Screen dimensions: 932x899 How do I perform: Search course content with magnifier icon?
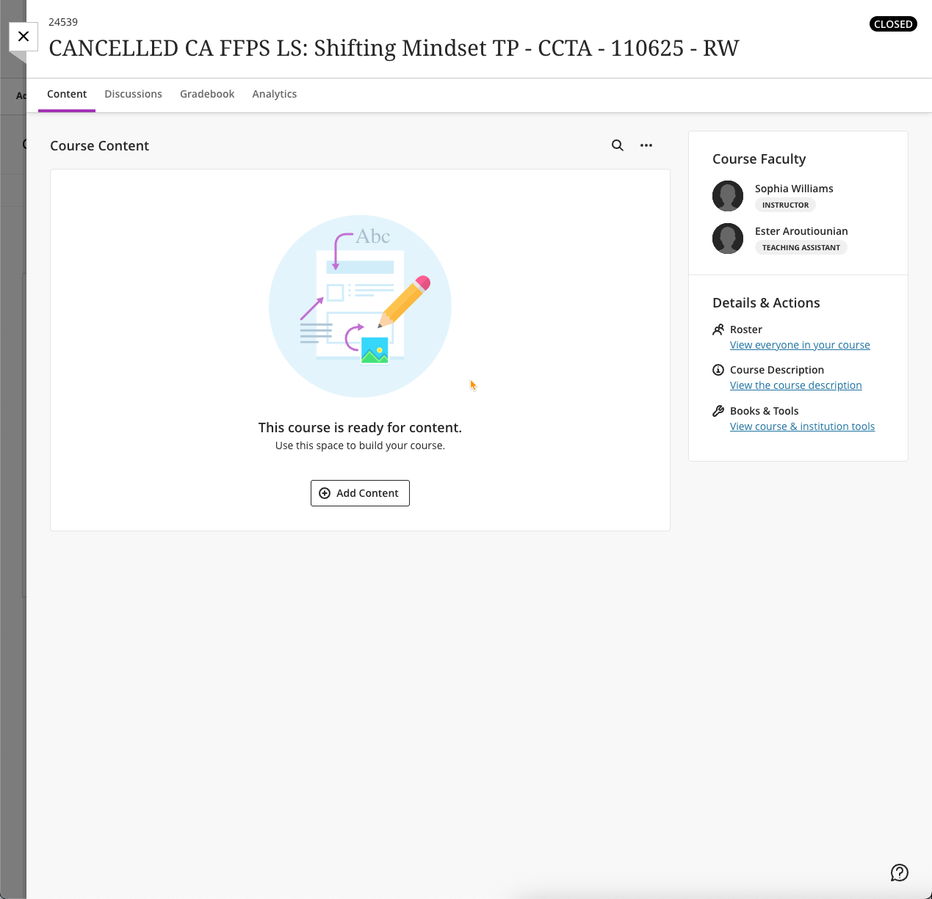tap(618, 145)
